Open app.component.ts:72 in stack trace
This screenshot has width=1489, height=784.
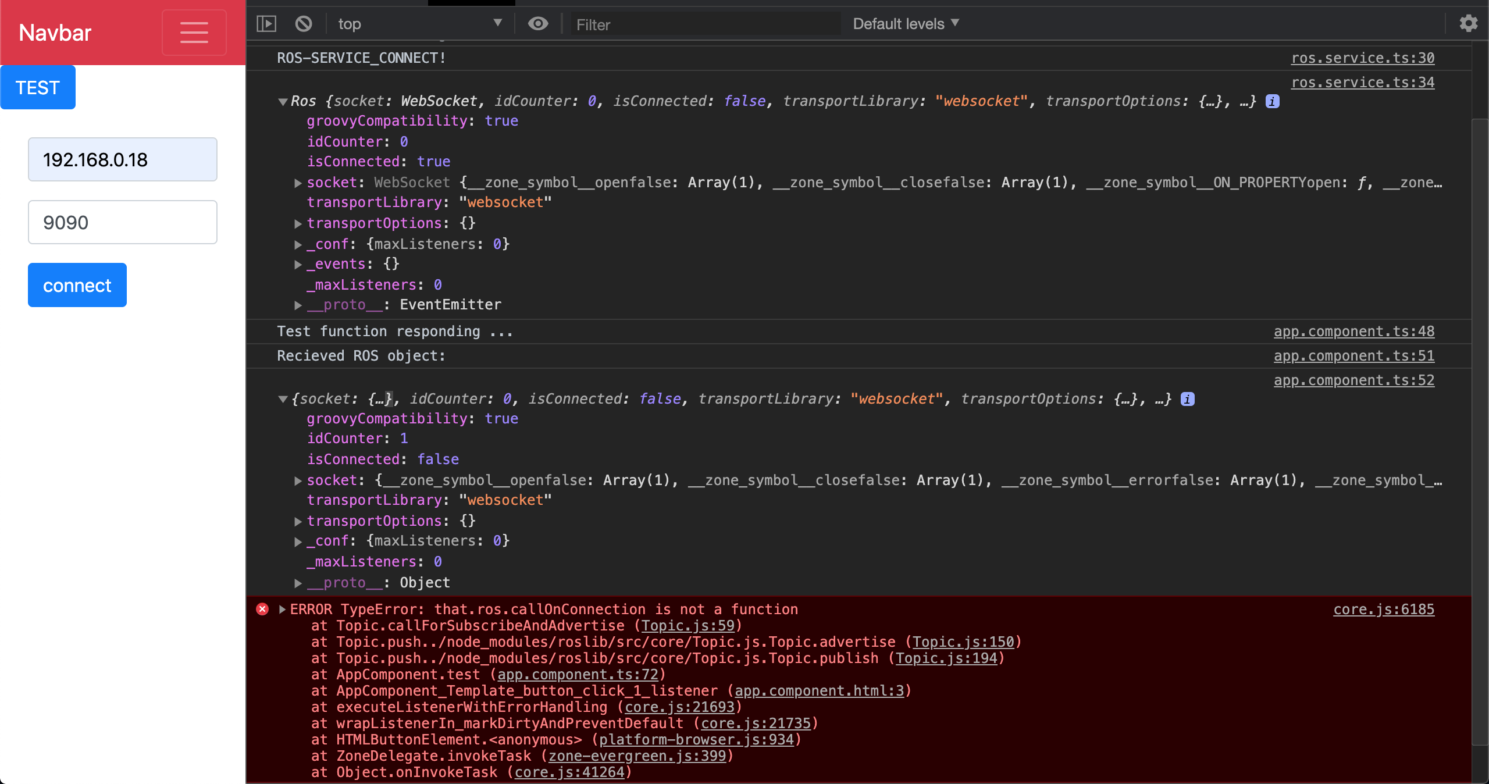tap(578, 674)
